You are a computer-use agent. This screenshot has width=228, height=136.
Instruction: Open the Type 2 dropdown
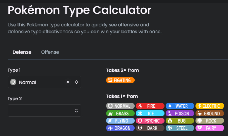click(x=44, y=110)
